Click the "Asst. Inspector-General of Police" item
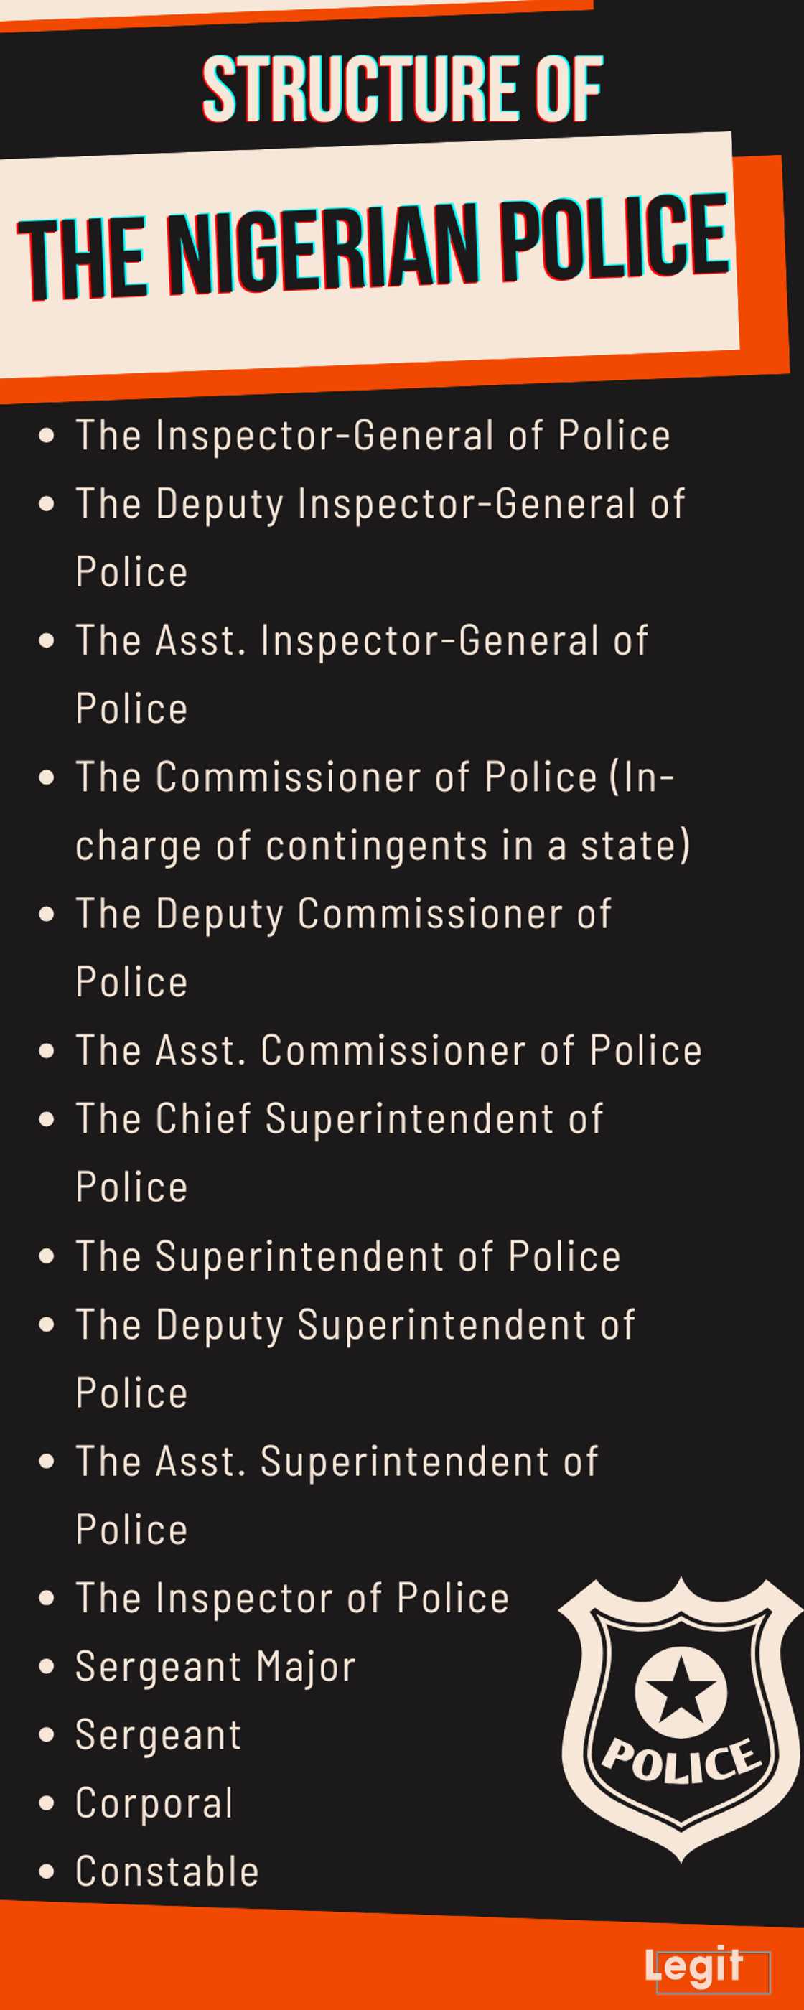 click(x=361, y=641)
